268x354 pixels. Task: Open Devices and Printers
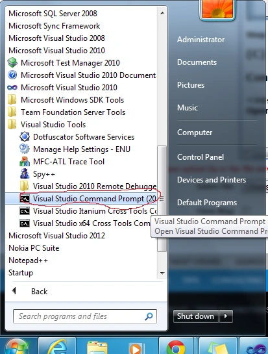tap(212, 180)
